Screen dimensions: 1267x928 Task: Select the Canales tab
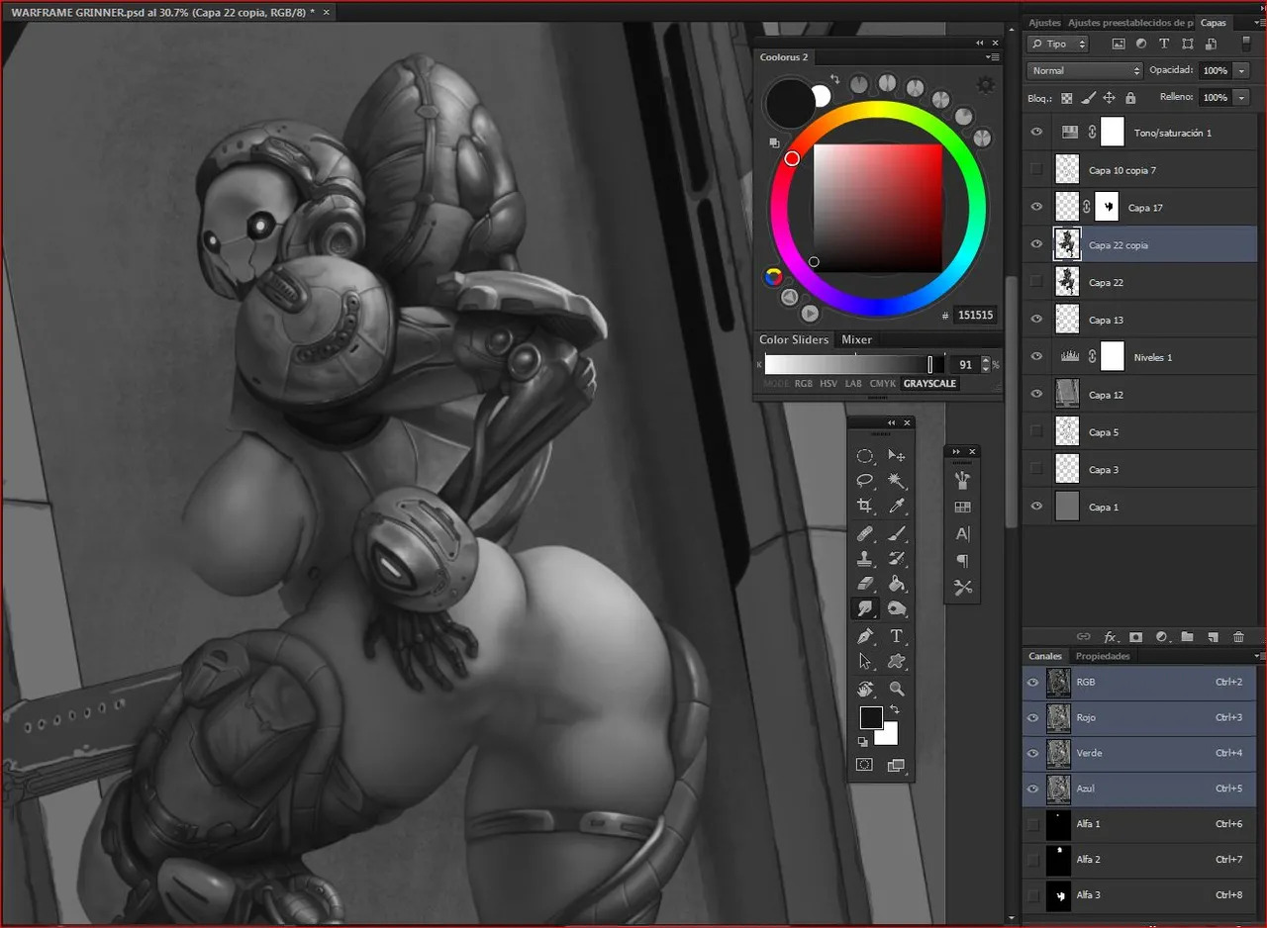pos(1045,656)
